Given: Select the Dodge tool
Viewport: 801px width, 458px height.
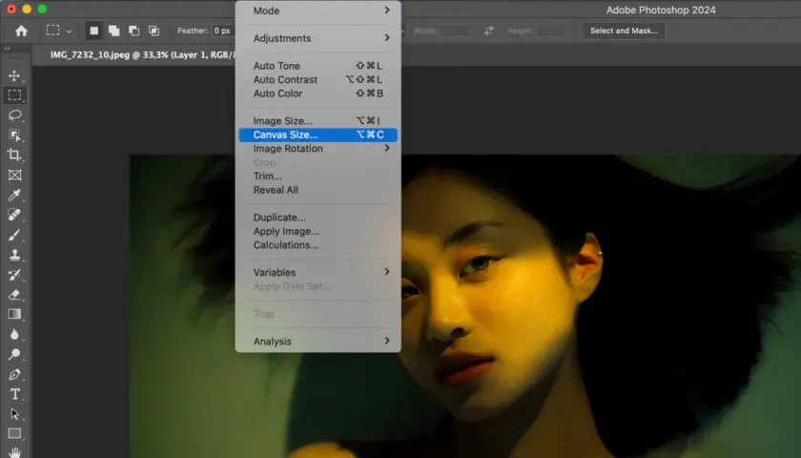Looking at the screenshot, I should [x=14, y=354].
